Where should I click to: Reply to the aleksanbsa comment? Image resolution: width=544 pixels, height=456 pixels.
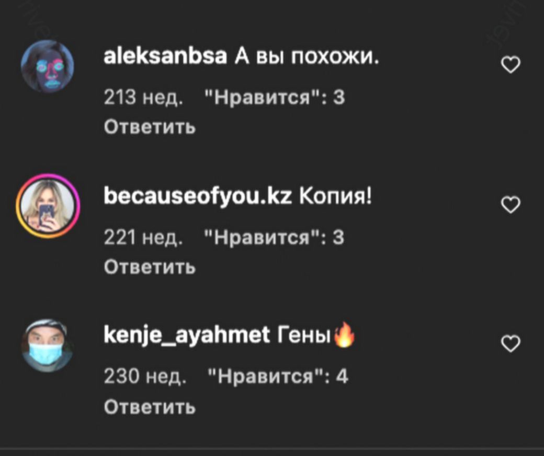point(150,127)
